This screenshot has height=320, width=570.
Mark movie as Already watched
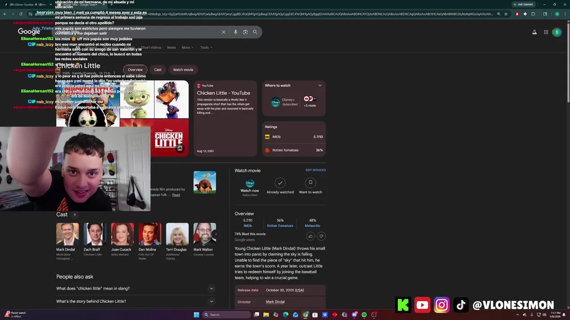pos(280,186)
